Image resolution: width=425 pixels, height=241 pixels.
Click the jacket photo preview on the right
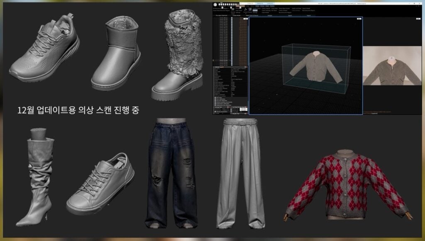(x=393, y=66)
